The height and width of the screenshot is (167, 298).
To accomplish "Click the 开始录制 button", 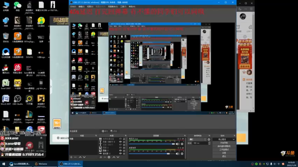I will 224,143.
